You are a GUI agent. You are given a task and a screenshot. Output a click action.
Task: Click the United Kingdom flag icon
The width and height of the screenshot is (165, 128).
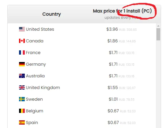click(x=22, y=88)
